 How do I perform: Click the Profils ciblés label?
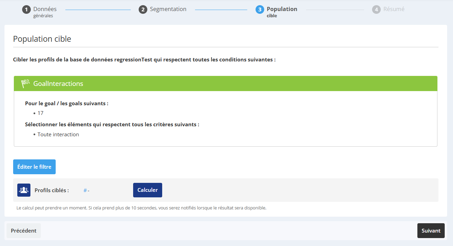52,190
